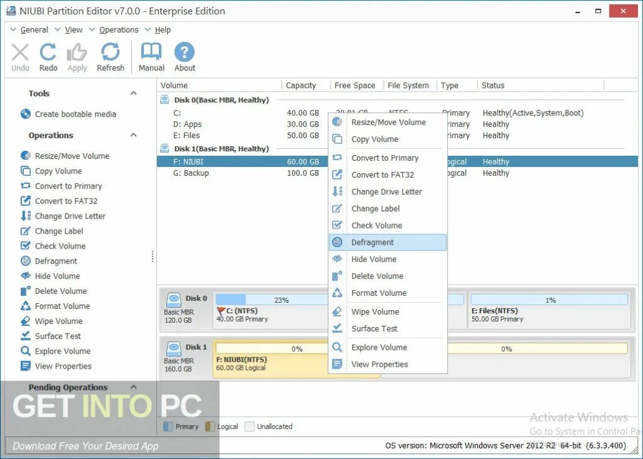Open the About question-mark icon
Screen dimensions: 643x459
(185, 57)
